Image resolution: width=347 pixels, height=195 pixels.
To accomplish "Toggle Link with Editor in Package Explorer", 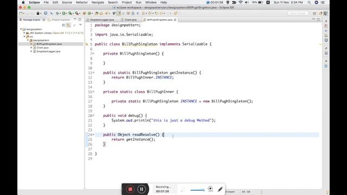I will tap(68, 25).
